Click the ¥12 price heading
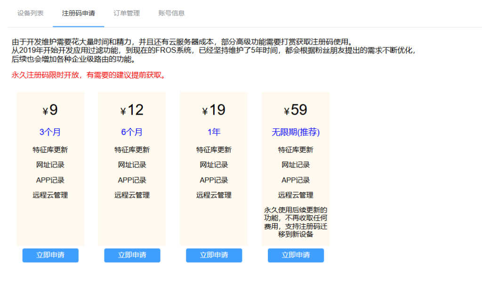Screen dimensions: 482x290 tap(132, 110)
